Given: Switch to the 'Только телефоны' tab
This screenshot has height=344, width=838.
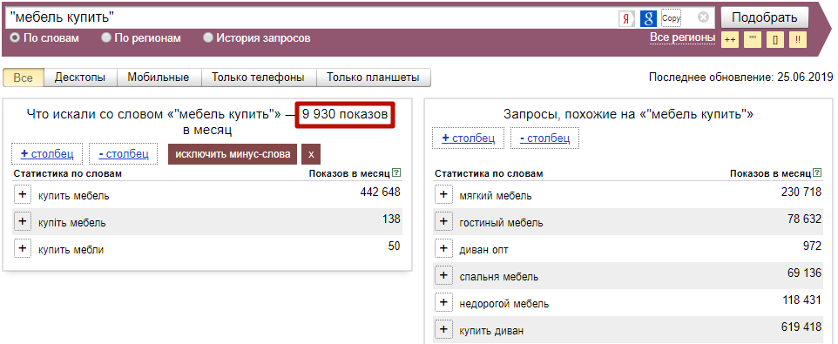Looking at the screenshot, I should 258,78.
